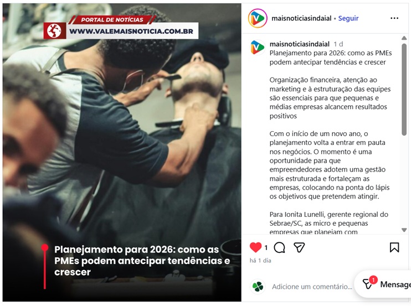The width and height of the screenshot is (411, 306).
Task: Open the Mensagens floating button
Action: tap(383, 284)
